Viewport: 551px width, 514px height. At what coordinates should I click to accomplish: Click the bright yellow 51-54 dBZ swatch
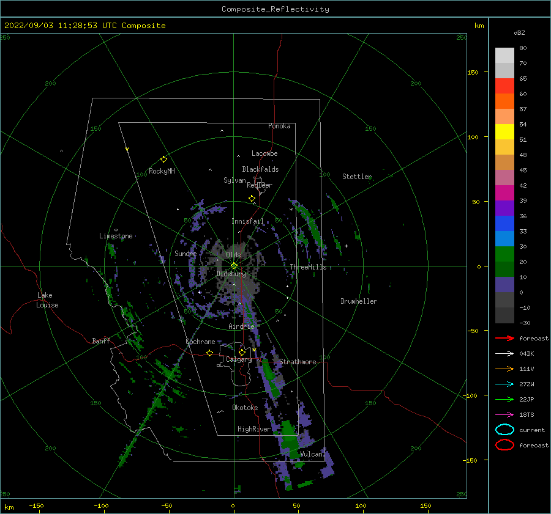(x=504, y=132)
